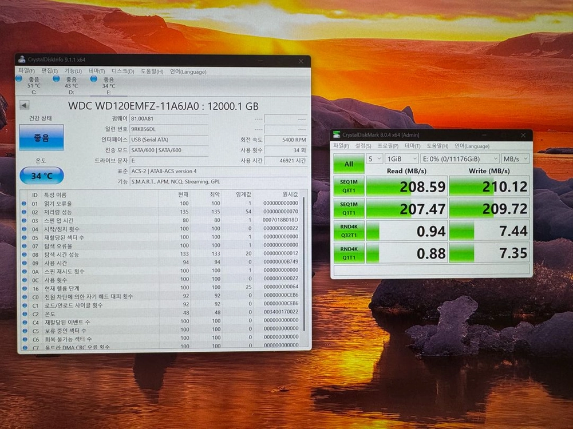Open the 테마(T) menu in CrystalDiskMark
This screenshot has height=429, width=573.
[x=413, y=146]
